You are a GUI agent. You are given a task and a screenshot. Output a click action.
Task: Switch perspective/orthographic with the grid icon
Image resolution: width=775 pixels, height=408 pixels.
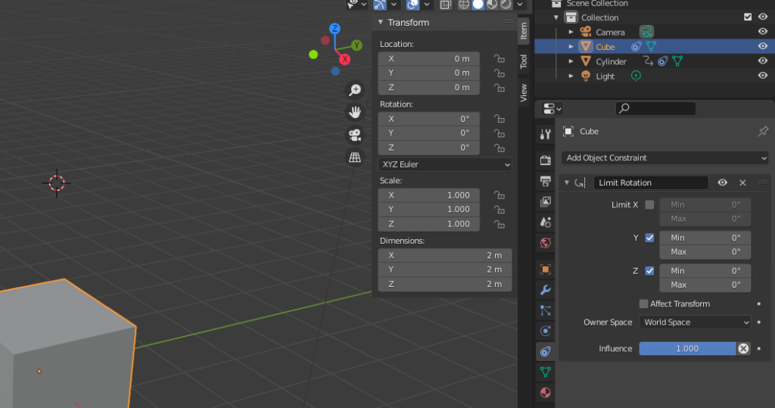pyautogui.click(x=354, y=157)
